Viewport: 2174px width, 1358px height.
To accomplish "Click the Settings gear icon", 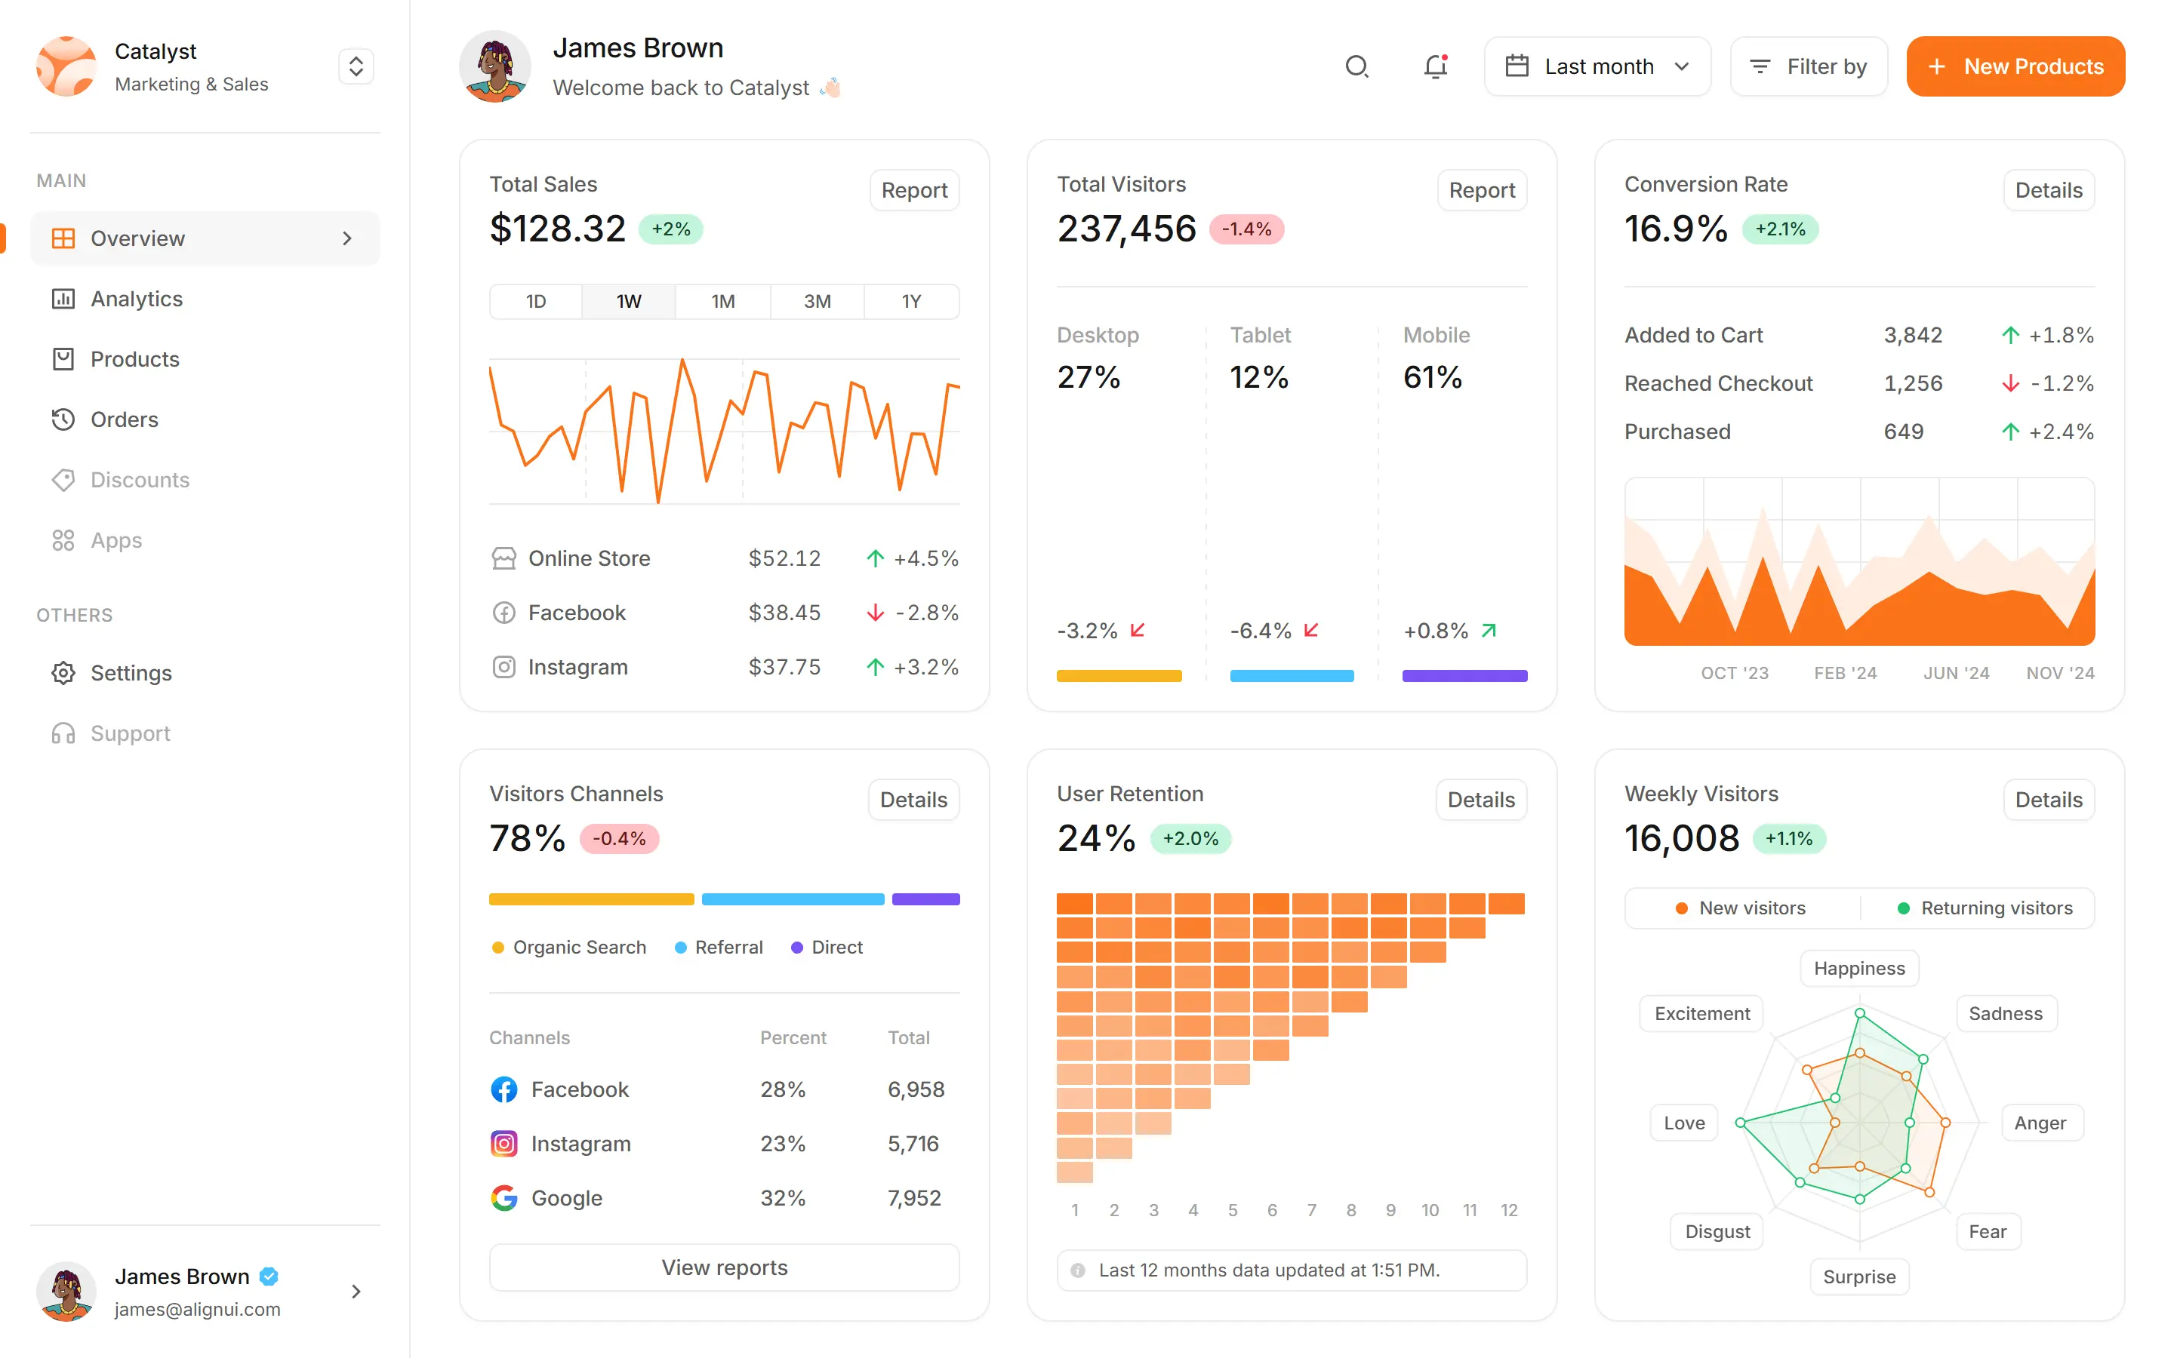I will [x=63, y=673].
